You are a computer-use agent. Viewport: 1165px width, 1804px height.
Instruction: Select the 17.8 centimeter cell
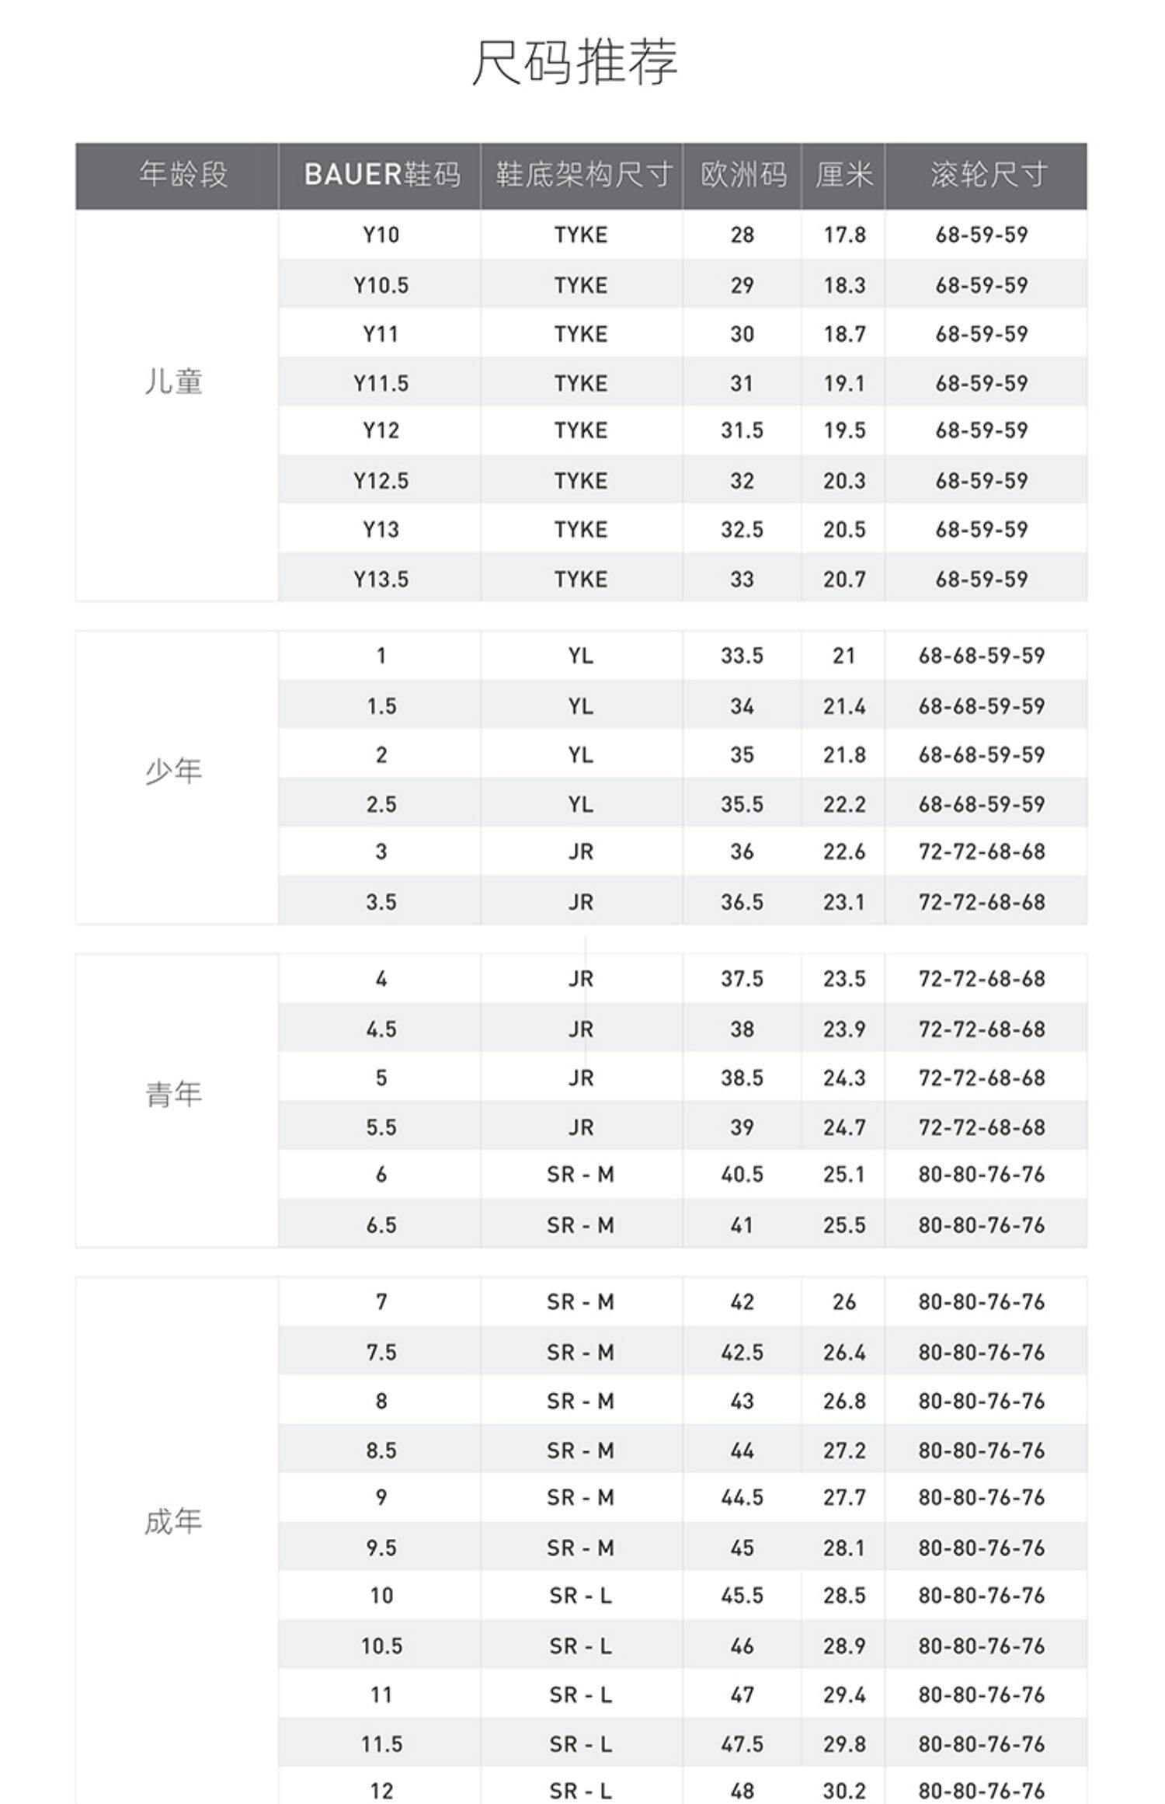tap(844, 235)
